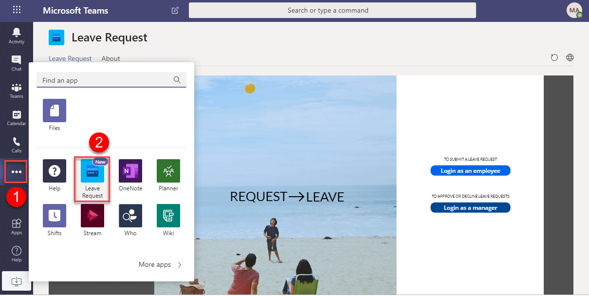The height and width of the screenshot is (296, 589).
Task: Open the OneNote app
Action: coord(130,170)
